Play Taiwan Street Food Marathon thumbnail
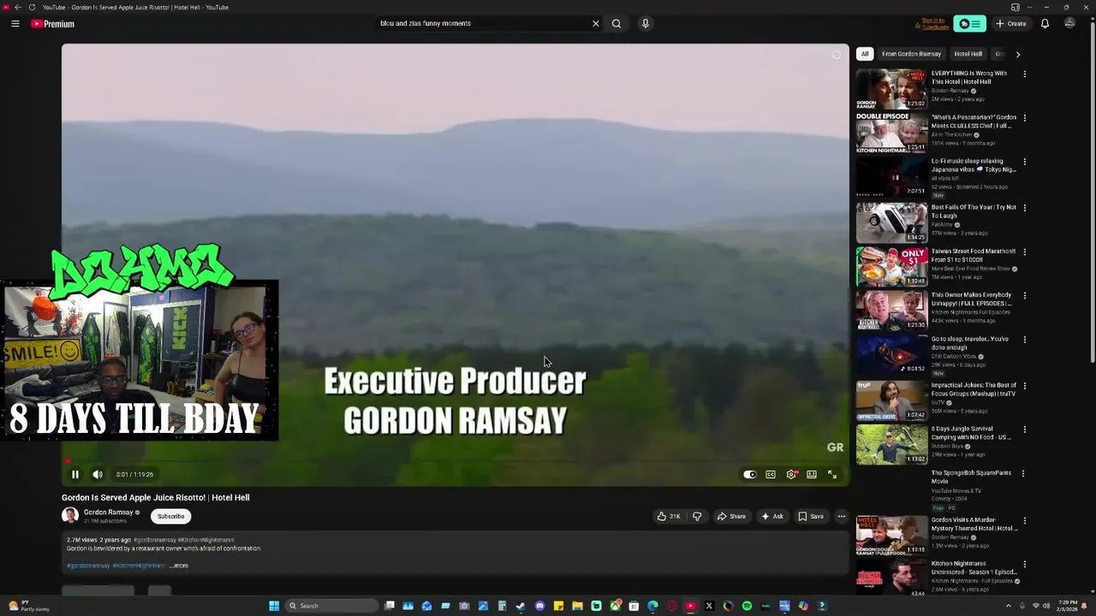The width and height of the screenshot is (1096, 616). (891, 267)
